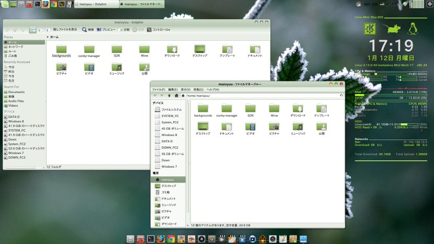
Task: Click the 検索 search button in Dolphin
Action: [88, 30]
